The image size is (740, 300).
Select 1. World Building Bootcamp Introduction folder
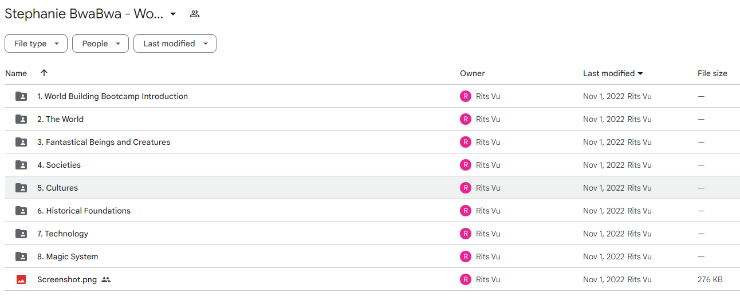coord(372,96)
